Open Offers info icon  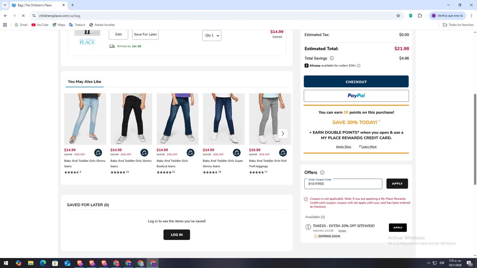click(322, 172)
